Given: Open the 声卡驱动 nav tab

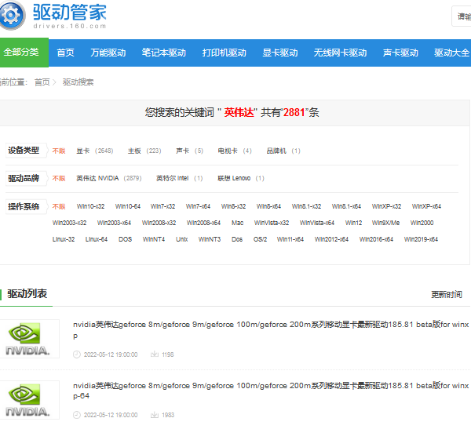Looking at the screenshot, I should coord(400,53).
